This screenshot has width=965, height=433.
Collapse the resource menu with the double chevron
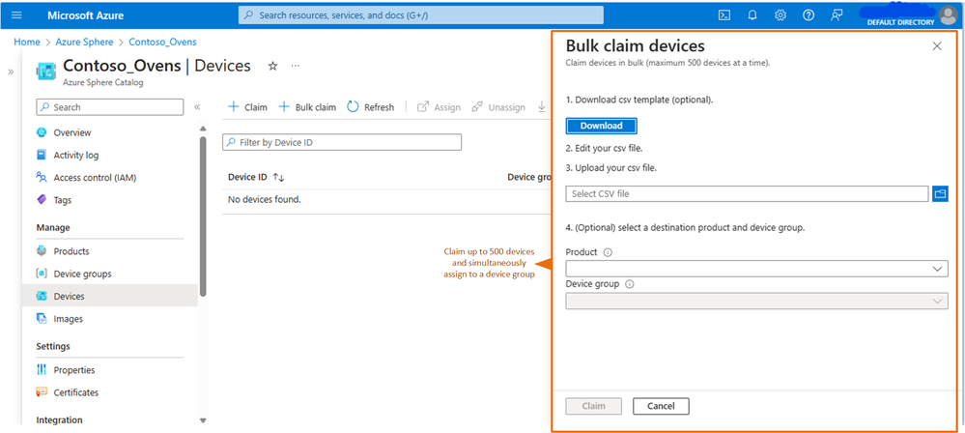197,107
